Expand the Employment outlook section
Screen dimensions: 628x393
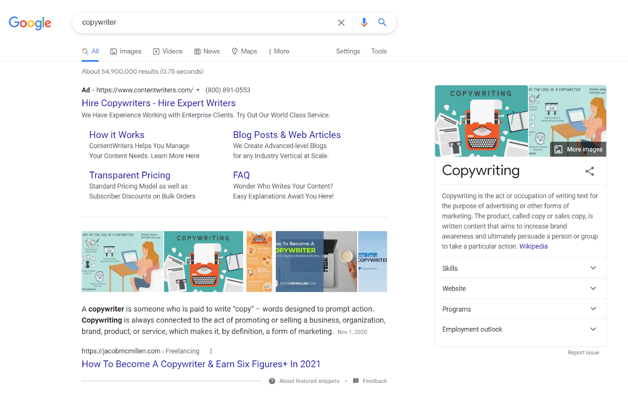click(x=520, y=329)
